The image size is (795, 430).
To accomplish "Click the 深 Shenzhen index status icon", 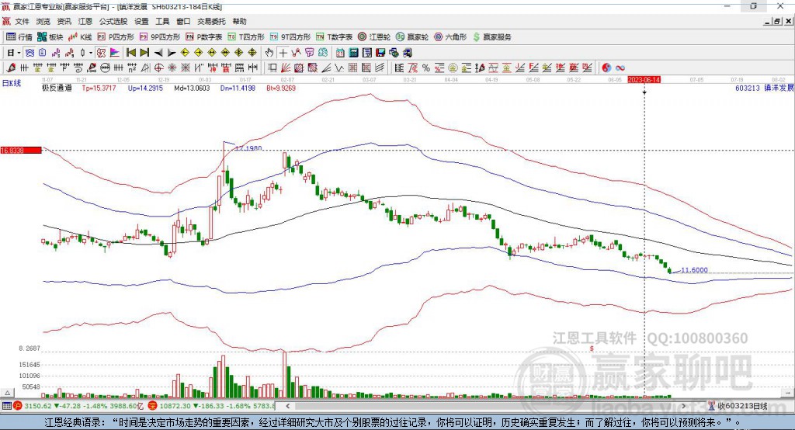I will click(153, 406).
